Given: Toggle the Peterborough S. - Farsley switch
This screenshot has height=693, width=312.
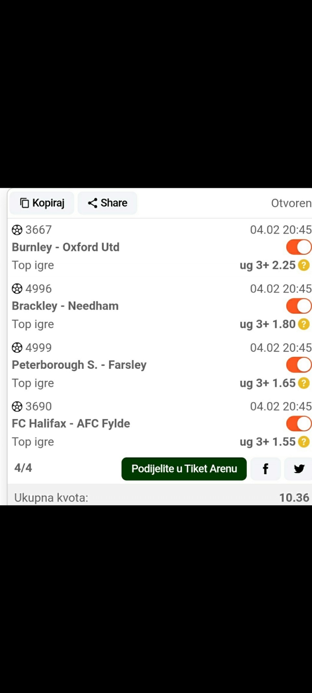Looking at the screenshot, I should pos(299,365).
